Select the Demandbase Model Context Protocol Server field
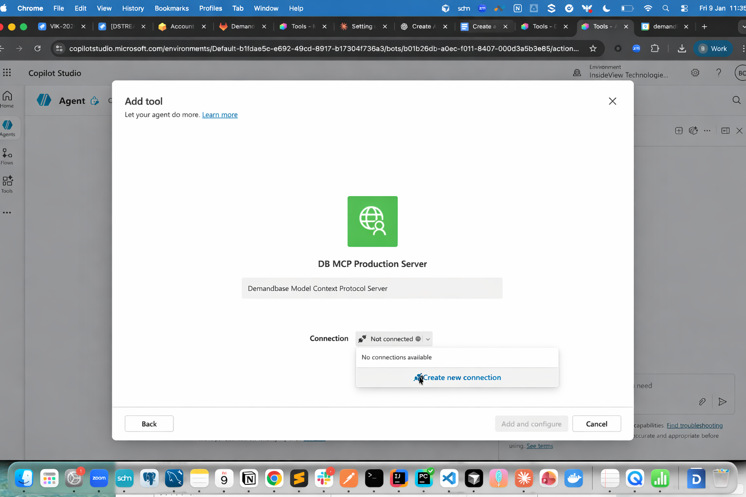The image size is (746, 497). click(372, 288)
